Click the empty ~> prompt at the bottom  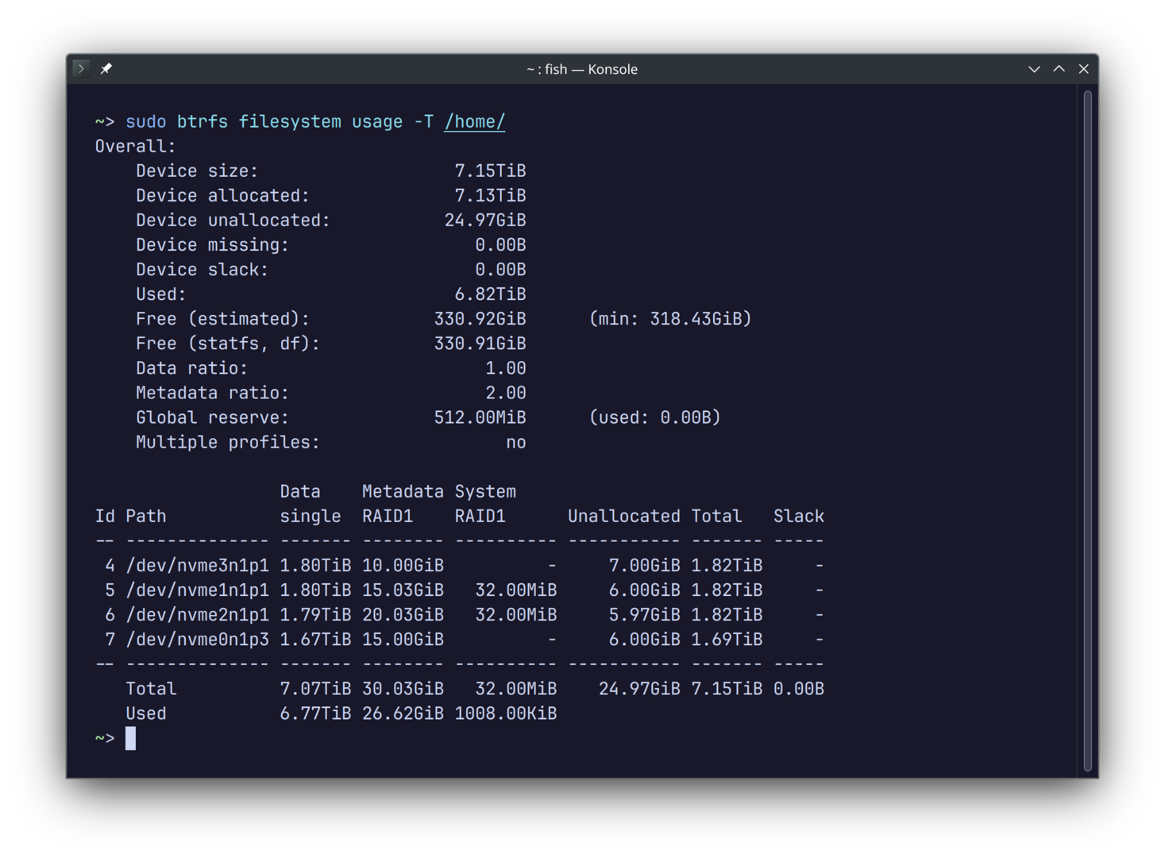pyautogui.click(x=105, y=738)
